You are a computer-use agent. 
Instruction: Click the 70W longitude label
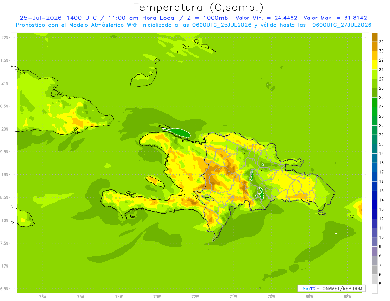[x=271, y=297]
